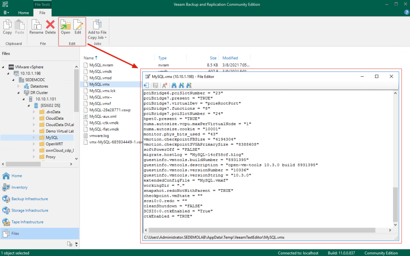The image size is (410, 256).
Task: Select the MySQL-ctk.vmdk file
Action: click(x=104, y=123)
